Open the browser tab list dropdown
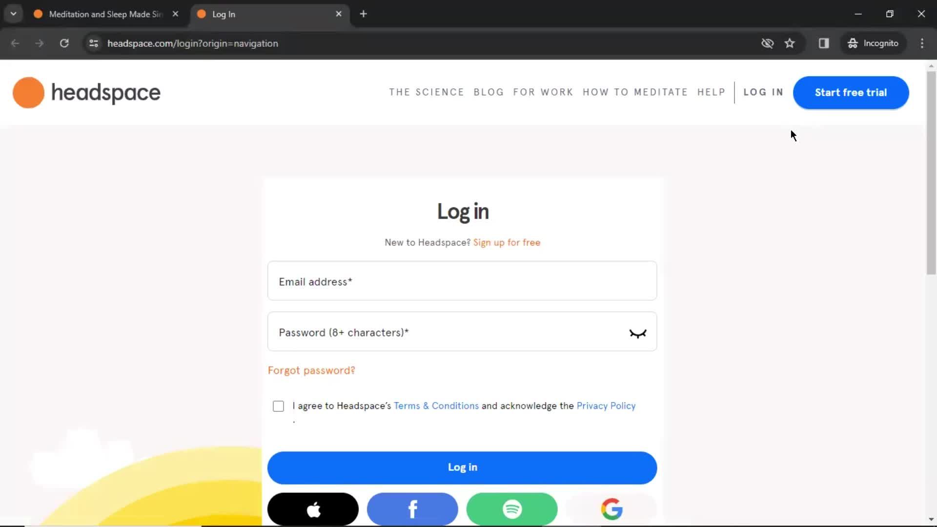Screen dimensions: 937x527 [x=14, y=14]
